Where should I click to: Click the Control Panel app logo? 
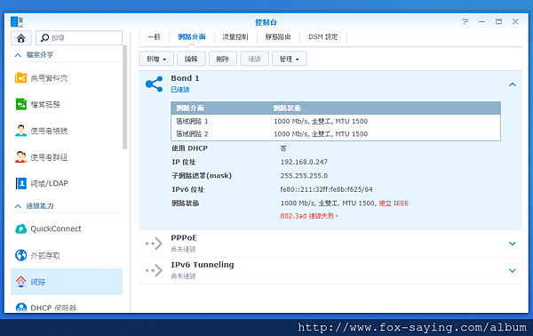[x=17, y=21]
